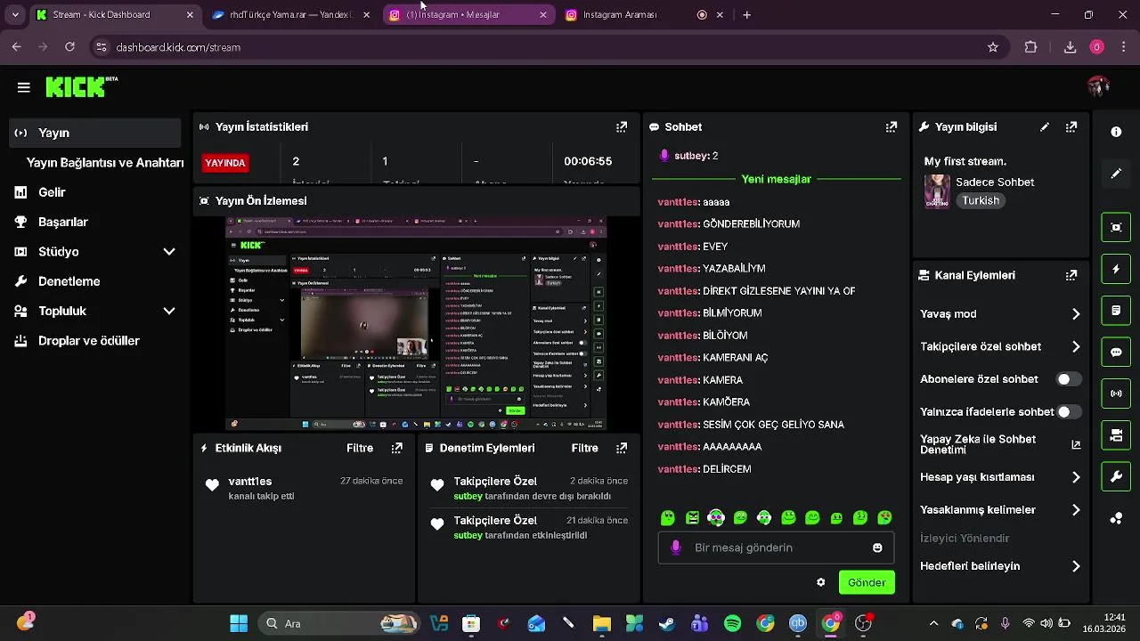1140x641 pixels.
Task: Open chat settings gear next to Gönder
Action: (x=820, y=583)
